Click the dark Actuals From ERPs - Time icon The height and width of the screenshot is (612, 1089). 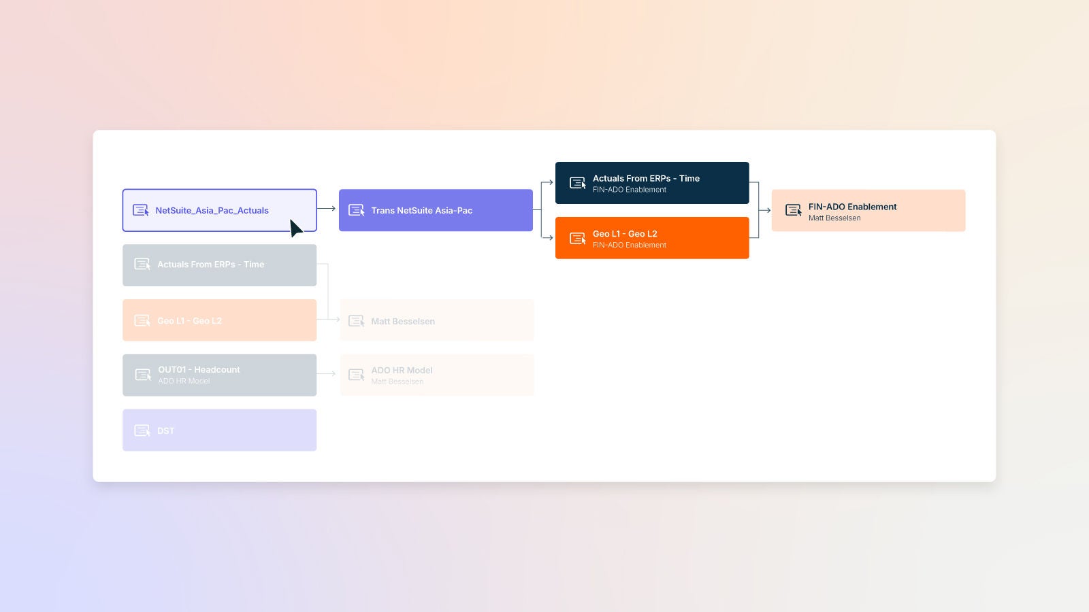[x=579, y=182]
